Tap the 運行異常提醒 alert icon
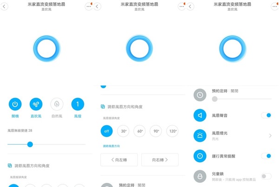The height and width of the screenshot is (187, 279). (200, 156)
